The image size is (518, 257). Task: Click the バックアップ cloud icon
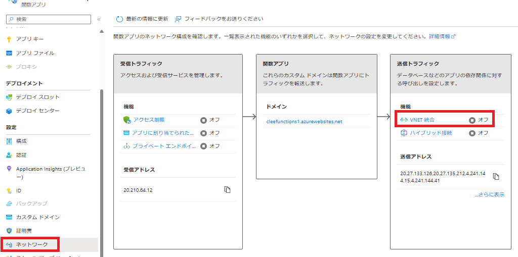[9, 203]
